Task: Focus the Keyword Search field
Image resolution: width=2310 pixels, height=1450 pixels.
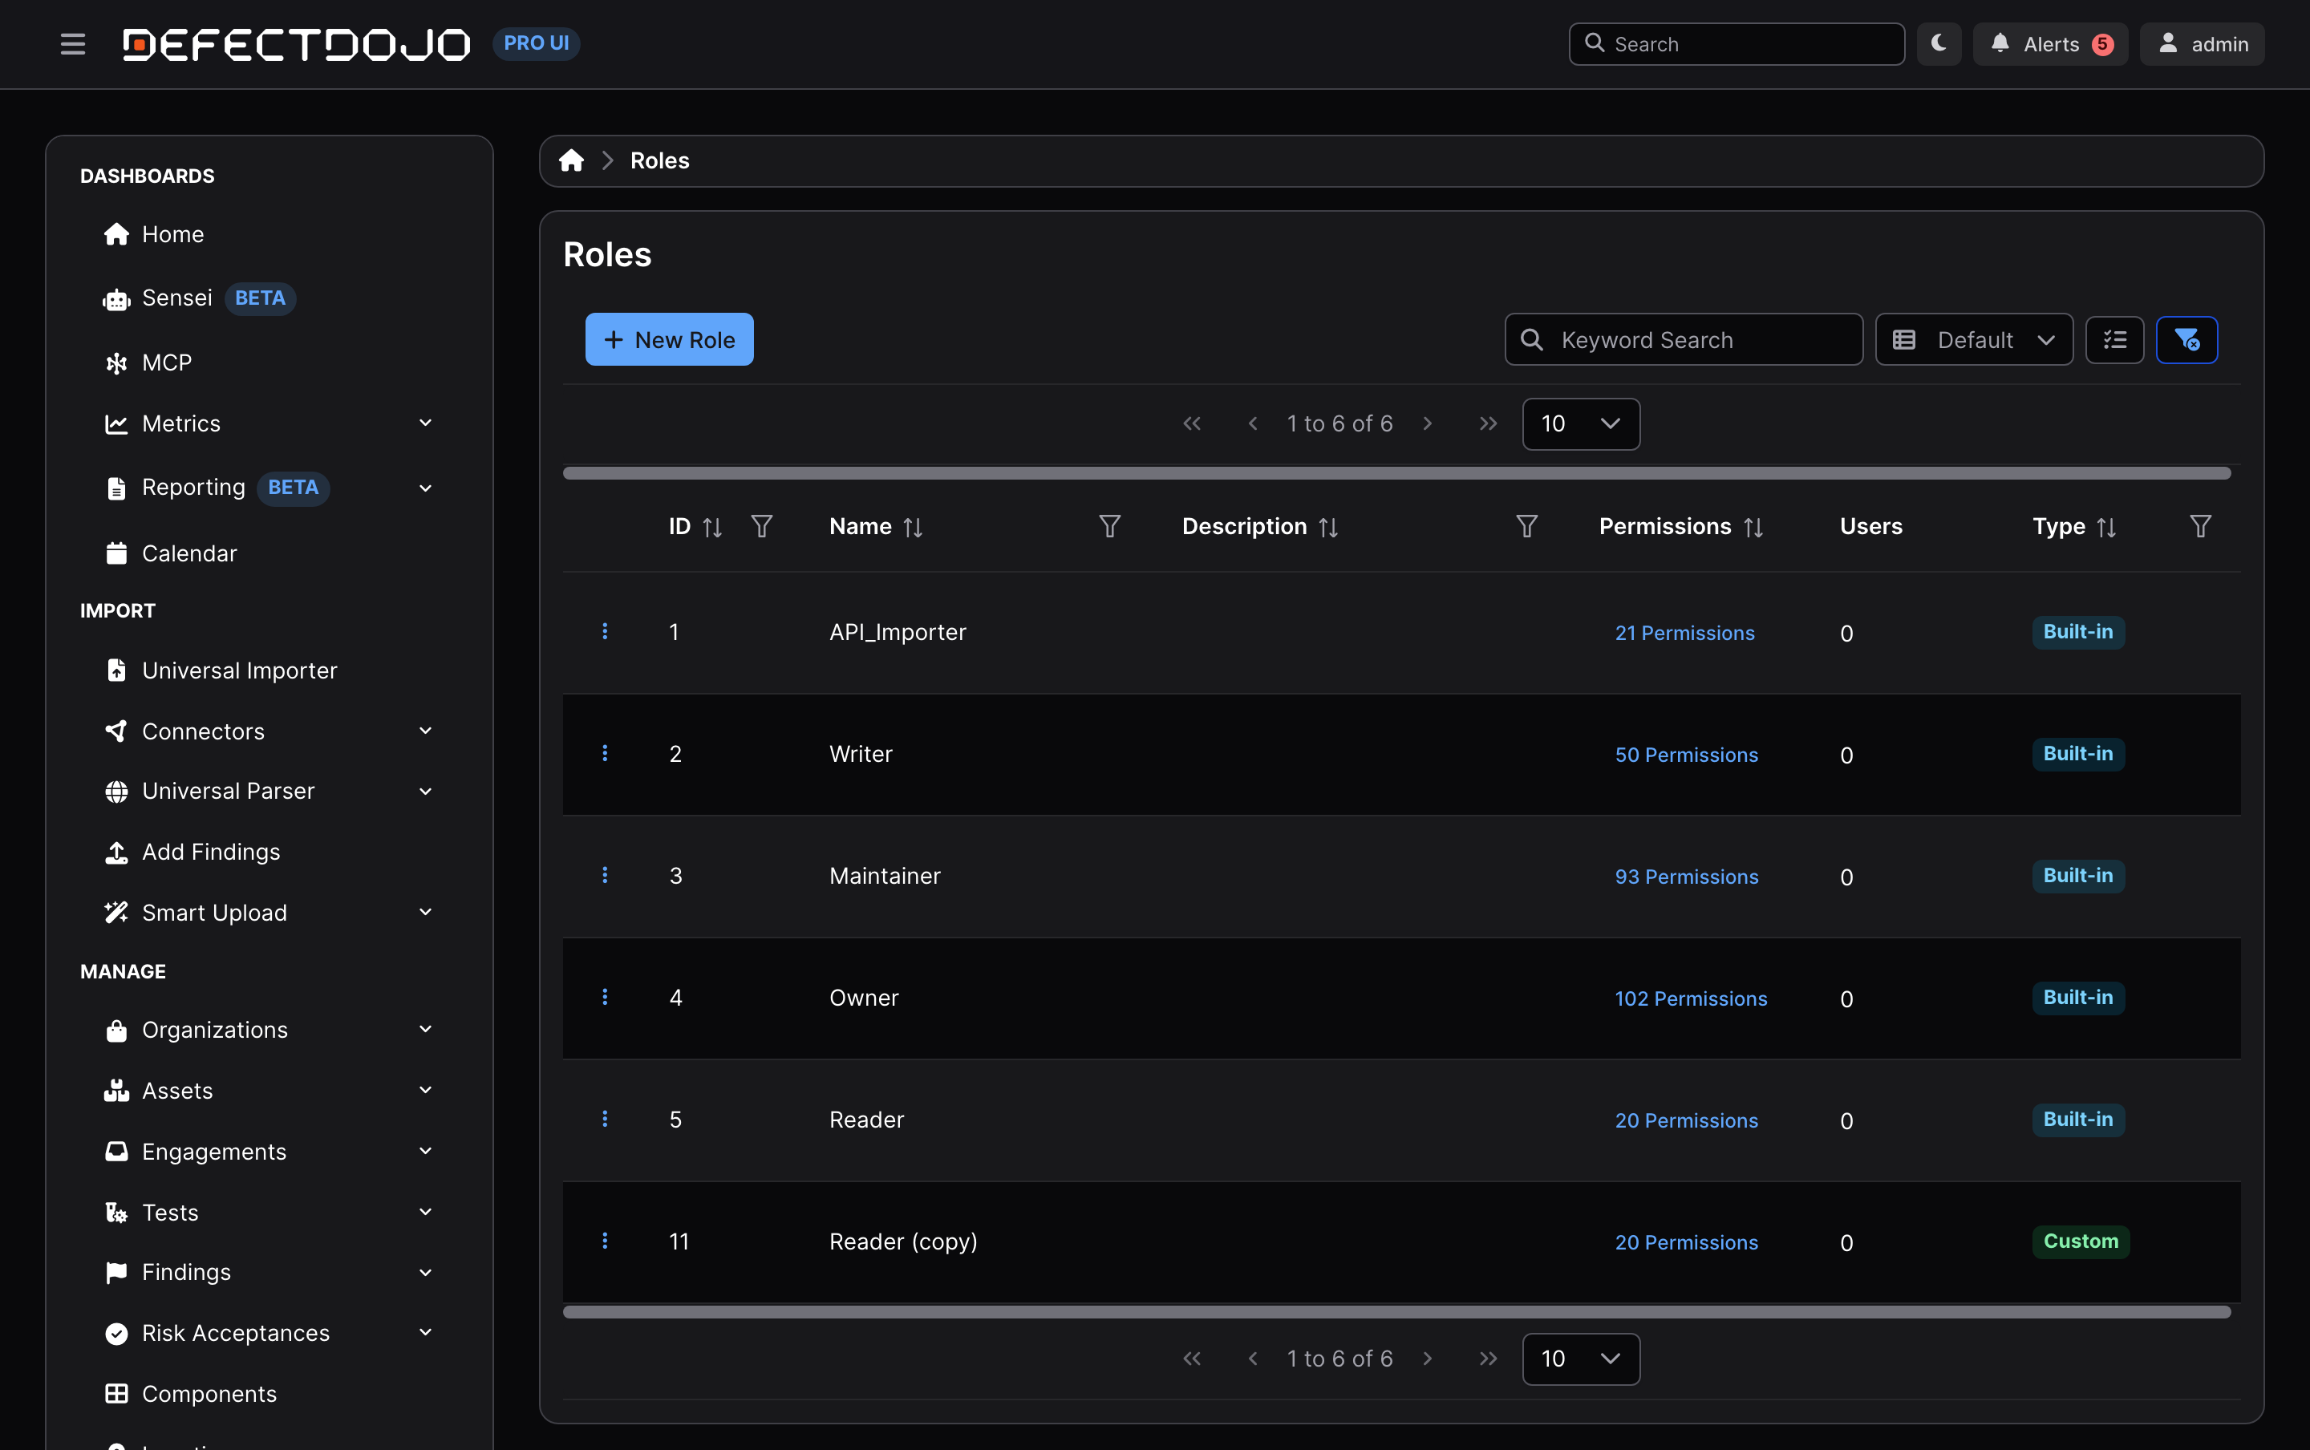Action: pos(1684,339)
